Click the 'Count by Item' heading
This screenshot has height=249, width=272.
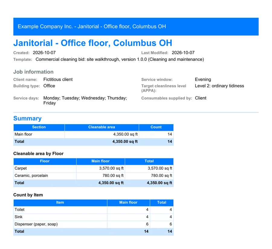click(x=28, y=195)
